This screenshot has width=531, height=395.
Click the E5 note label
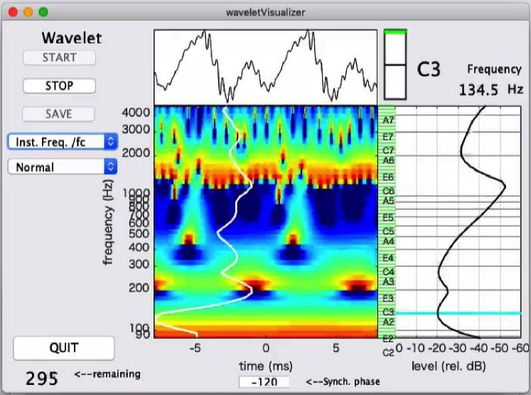click(388, 217)
